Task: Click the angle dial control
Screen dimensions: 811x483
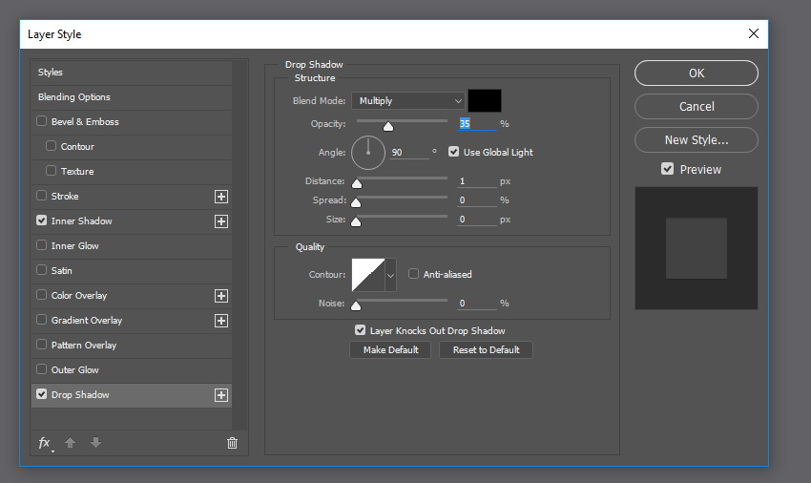Action: click(368, 153)
